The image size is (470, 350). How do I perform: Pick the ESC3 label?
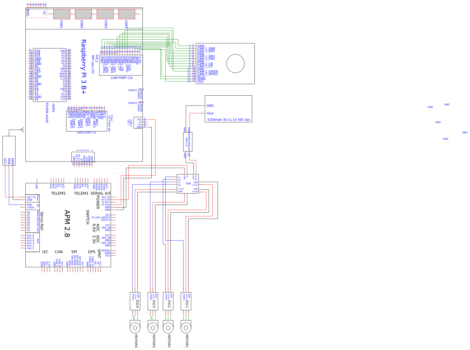pos(154,304)
